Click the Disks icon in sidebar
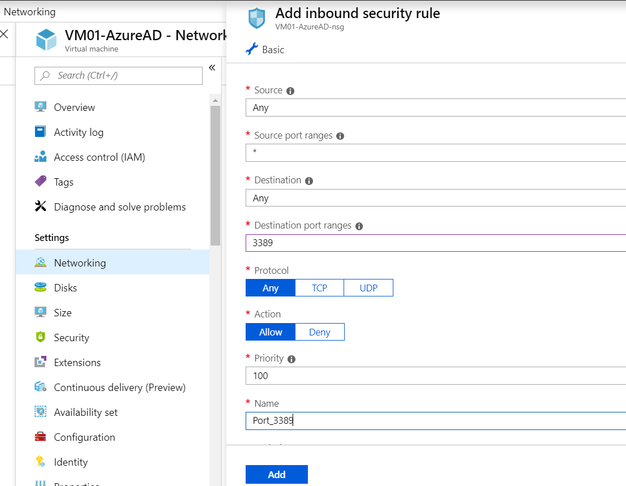This screenshot has height=486, width=626. pos(40,287)
